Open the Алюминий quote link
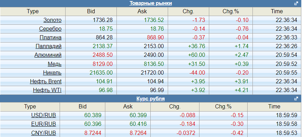The width and height of the screenshot is (302, 137). pyautogui.click(x=48, y=55)
